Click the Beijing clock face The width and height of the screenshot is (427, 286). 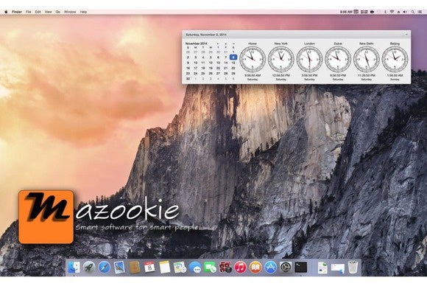[x=395, y=59]
